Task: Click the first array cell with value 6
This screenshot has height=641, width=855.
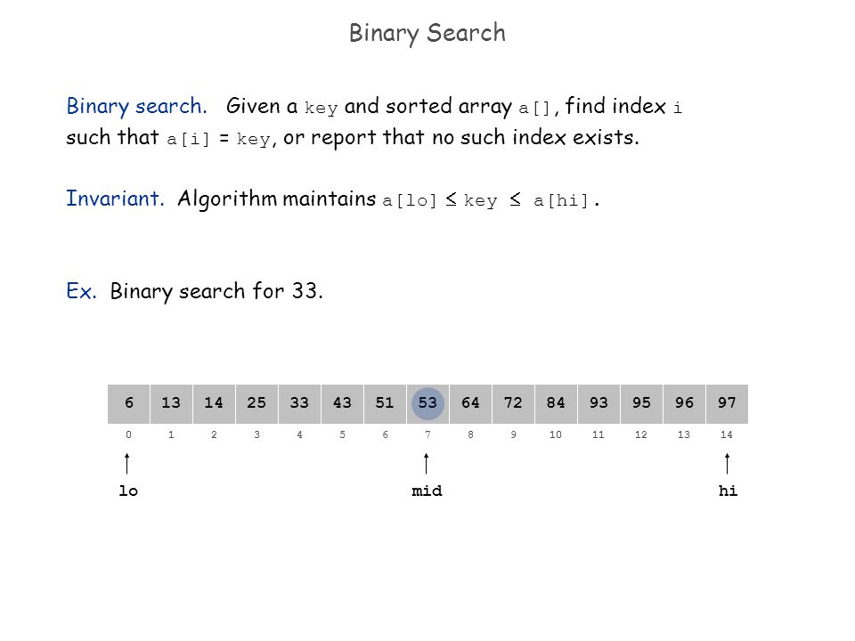Action: click(x=128, y=404)
